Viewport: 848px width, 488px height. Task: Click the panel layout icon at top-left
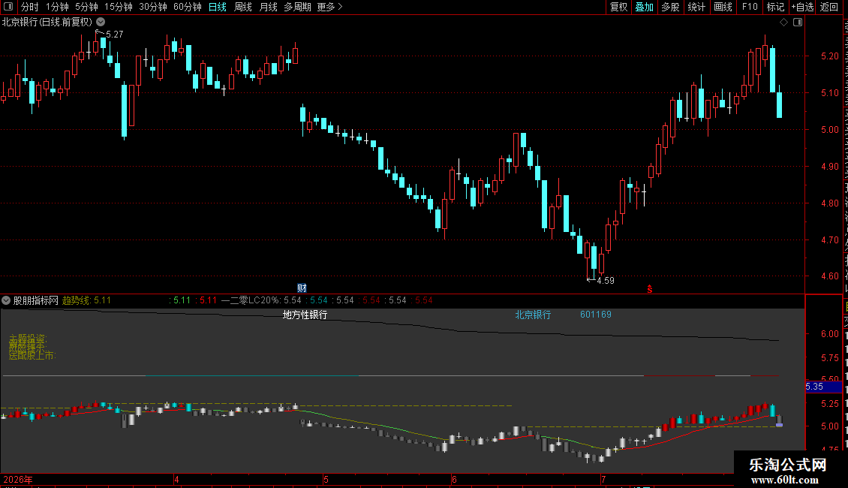(x=8, y=7)
